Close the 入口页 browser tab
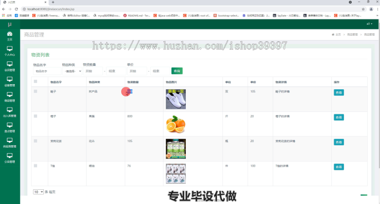The height and width of the screenshot is (204, 380). [45, 2]
